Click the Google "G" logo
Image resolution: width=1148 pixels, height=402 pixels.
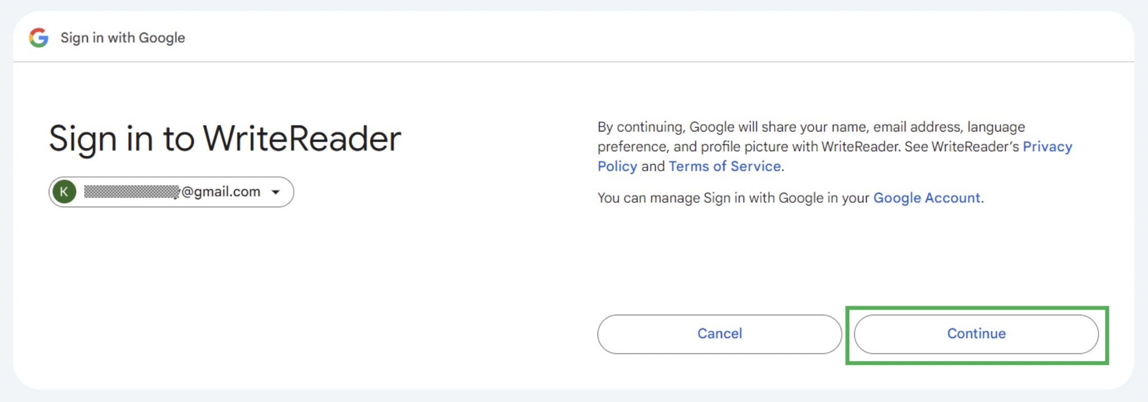[x=39, y=38]
